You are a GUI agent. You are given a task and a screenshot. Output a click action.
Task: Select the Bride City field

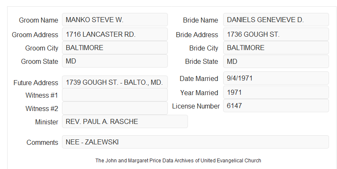pos(276,48)
